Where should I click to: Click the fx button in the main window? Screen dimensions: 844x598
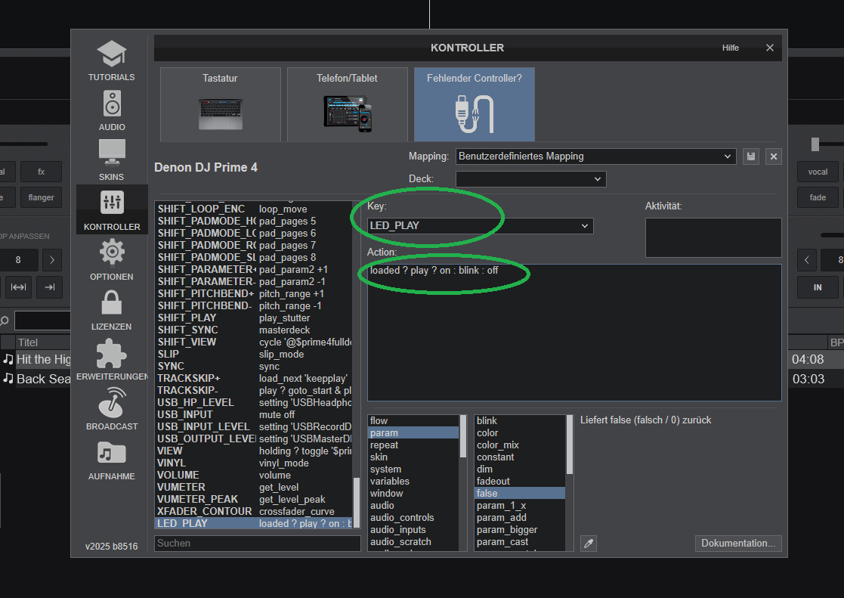point(41,172)
